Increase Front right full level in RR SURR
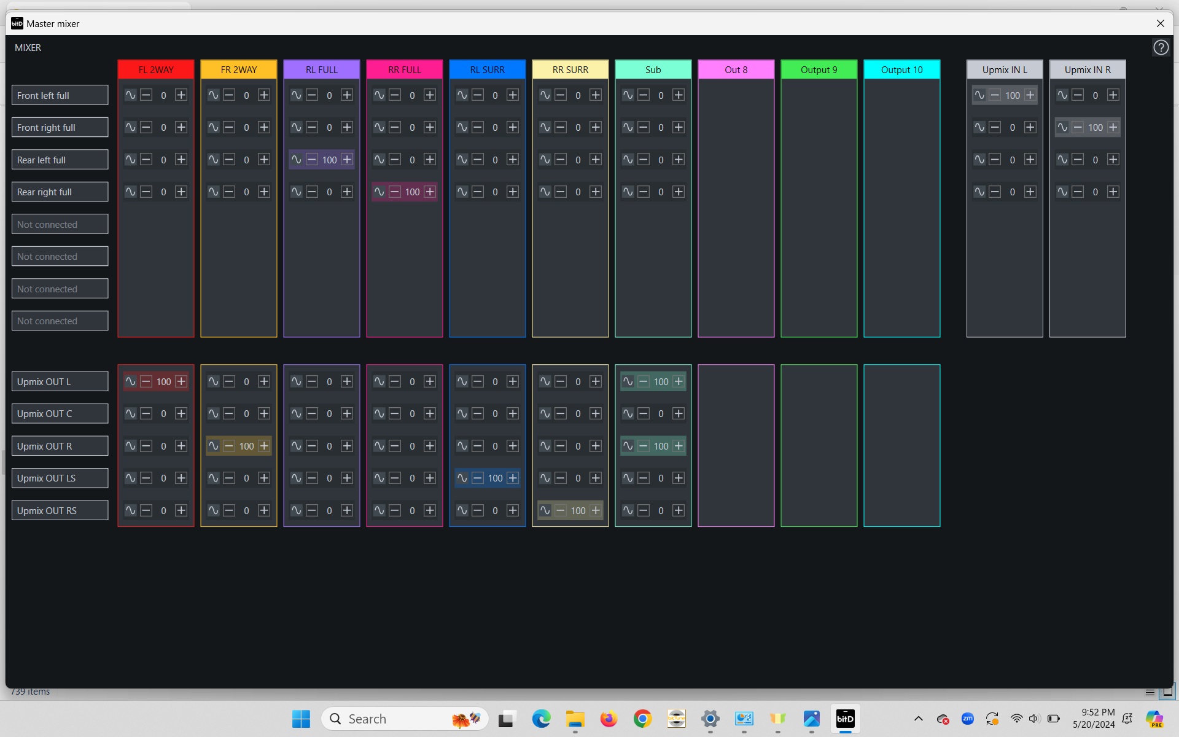Image resolution: width=1179 pixels, height=737 pixels. point(596,127)
